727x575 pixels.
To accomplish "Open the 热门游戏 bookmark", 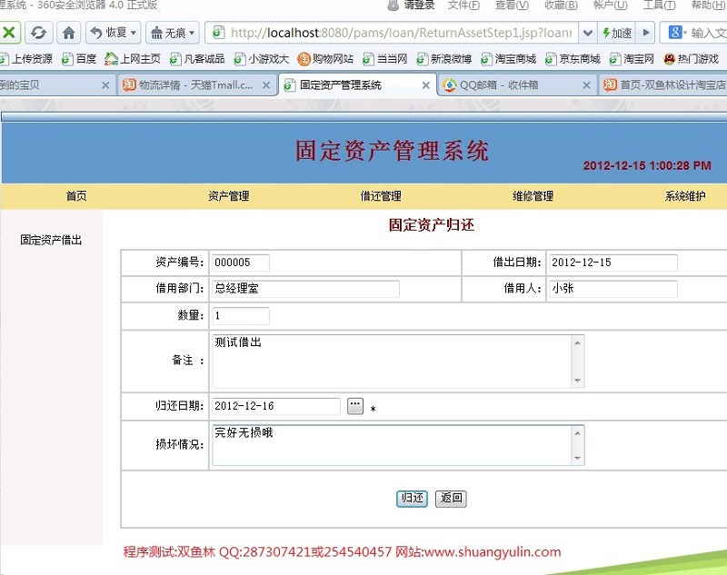I will [692, 59].
